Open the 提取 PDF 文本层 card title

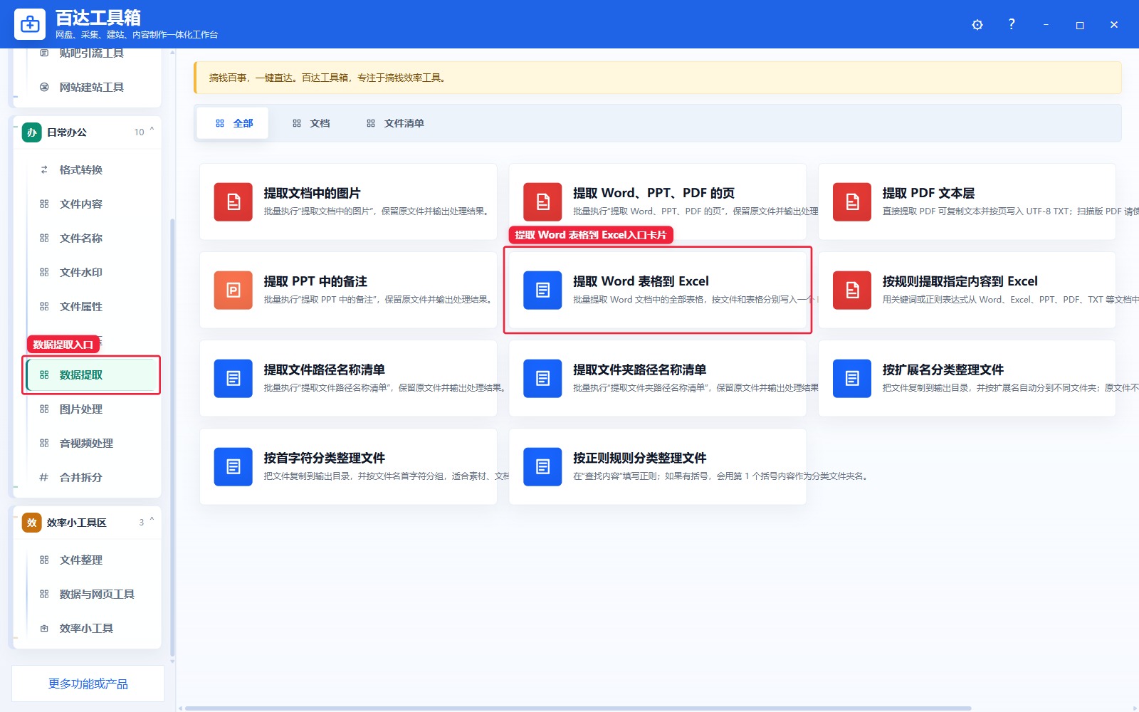[928, 193]
